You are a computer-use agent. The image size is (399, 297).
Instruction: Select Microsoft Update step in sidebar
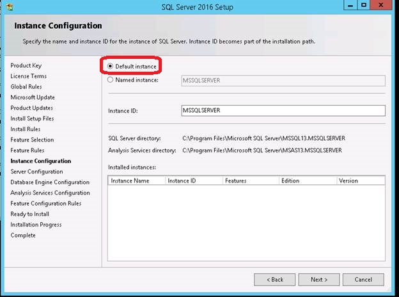[x=33, y=97]
